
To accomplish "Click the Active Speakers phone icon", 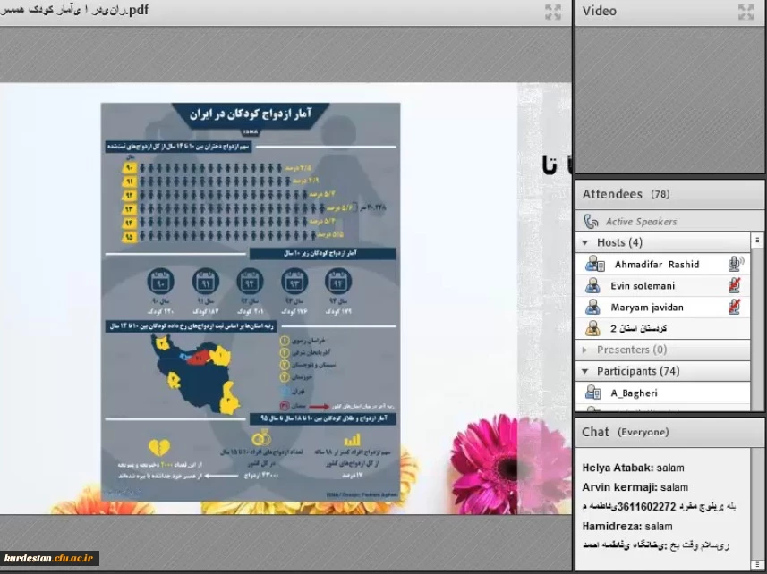I will point(591,222).
